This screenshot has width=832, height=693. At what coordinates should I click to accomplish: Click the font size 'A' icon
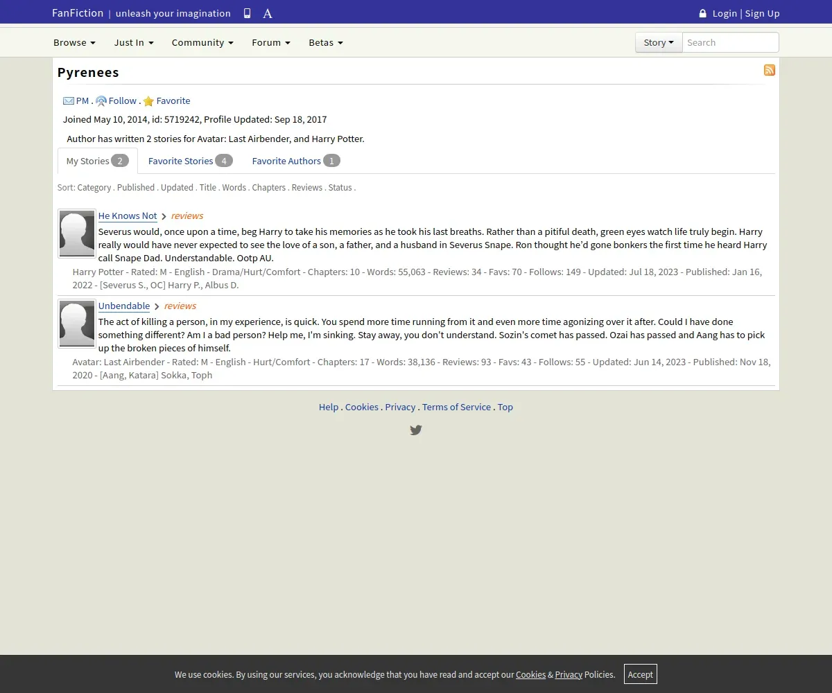(x=268, y=13)
